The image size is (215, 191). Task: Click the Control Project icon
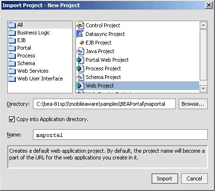(80, 25)
